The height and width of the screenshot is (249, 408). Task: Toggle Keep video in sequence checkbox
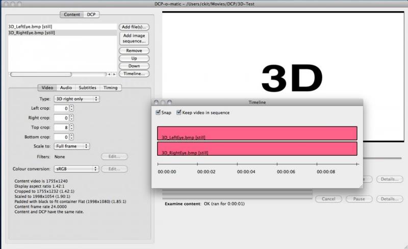[x=179, y=113]
